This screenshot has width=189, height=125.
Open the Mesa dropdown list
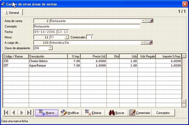(x=66, y=37)
